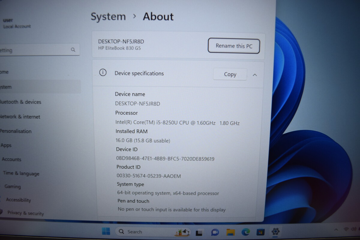This screenshot has height=240, width=360.
Task: Copy the device specifications
Action: (x=230, y=74)
